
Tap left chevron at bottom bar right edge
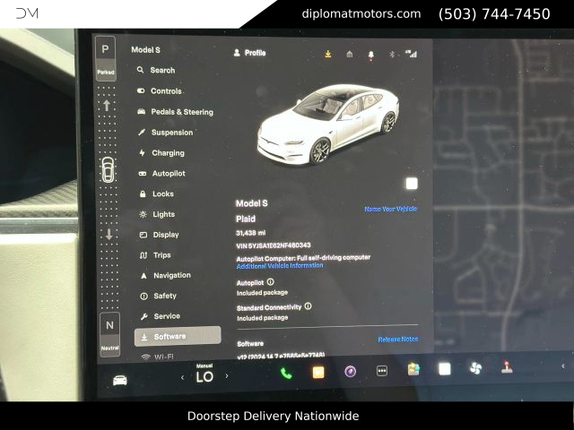click(x=563, y=365)
